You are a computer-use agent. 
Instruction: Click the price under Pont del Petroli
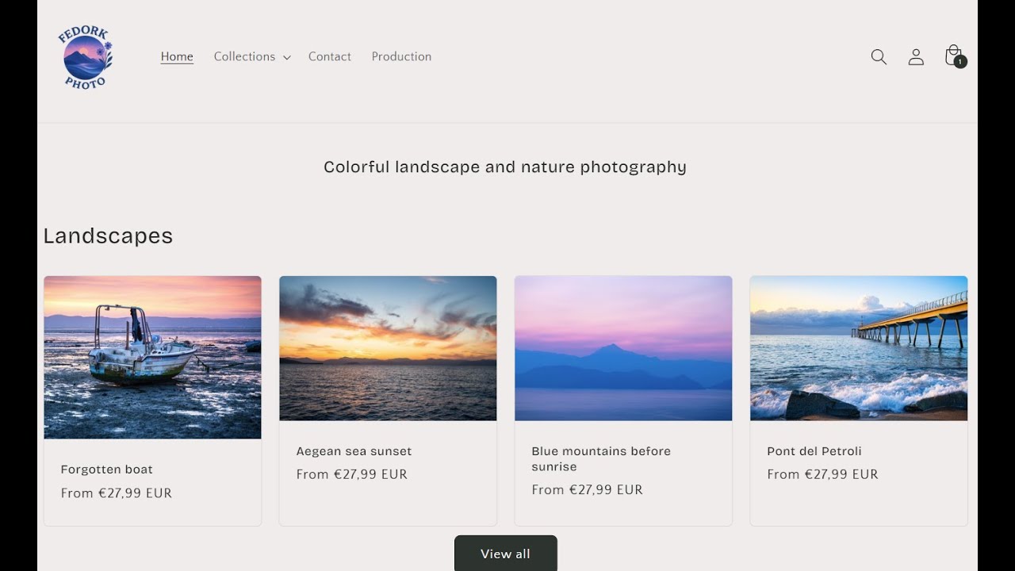823,474
